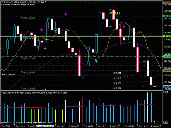The height and width of the screenshot is (128, 171).
Task: Click the 109.615 axis price value
Action: point(167,75)
